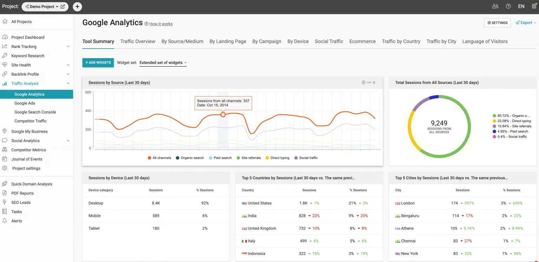The height and width of the screenshot is (262, 539).
Task: Switch to the Traffic by Country tab
Action: tap(401, 41)
